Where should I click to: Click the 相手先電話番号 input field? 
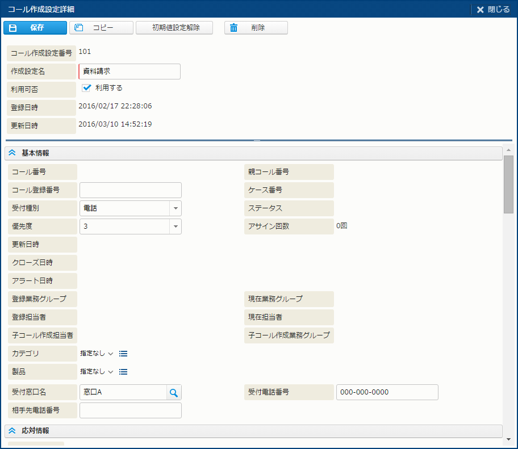131,410
